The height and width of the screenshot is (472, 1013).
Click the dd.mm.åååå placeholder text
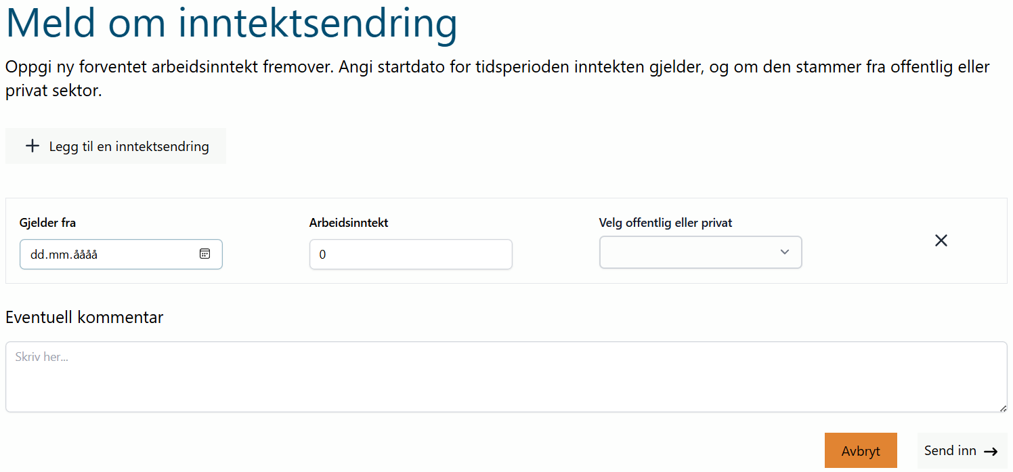(x=64, y=255)
